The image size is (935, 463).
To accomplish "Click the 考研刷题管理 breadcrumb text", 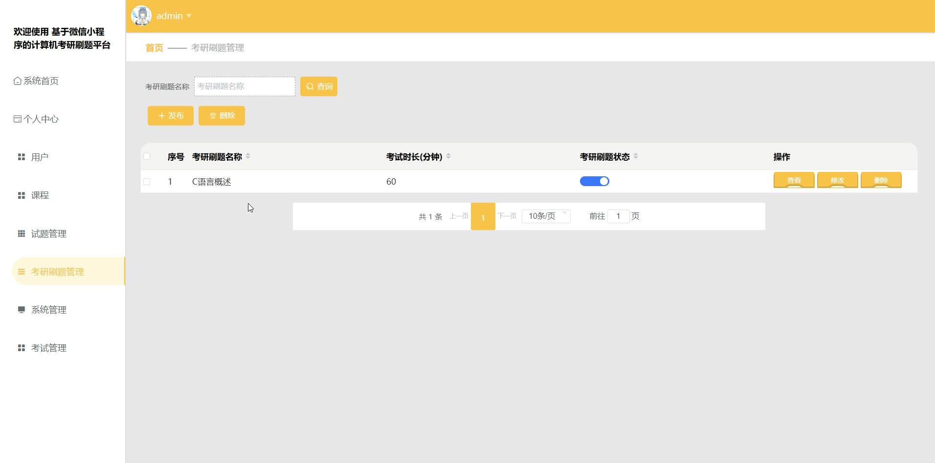I will point(218,48).
